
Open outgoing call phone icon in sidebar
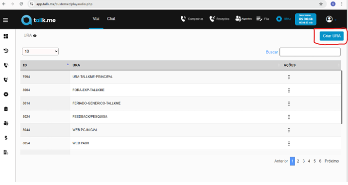click(x=6, y=65)
